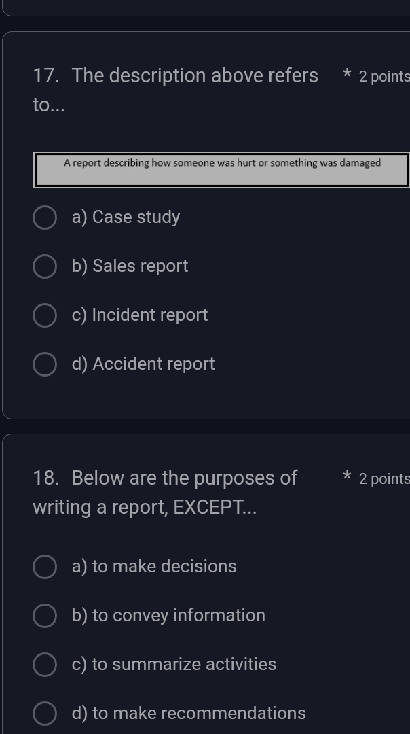Image resolution: width=410 pixels, height=734 pixels.
Task: Select the "Case study" radio button
Action: 44,217
